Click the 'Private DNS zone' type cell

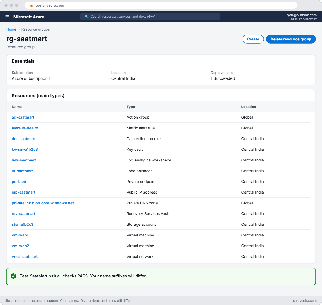142,203
